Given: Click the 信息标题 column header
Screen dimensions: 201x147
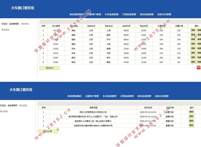Looking at the screenshot, I should tap(93, 108).
